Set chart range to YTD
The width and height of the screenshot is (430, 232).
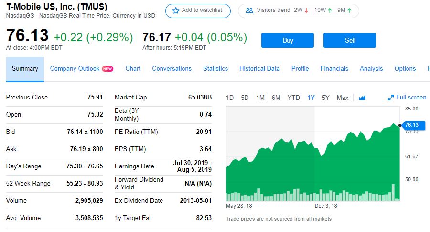pyautogui.click(x=293, y=98)
